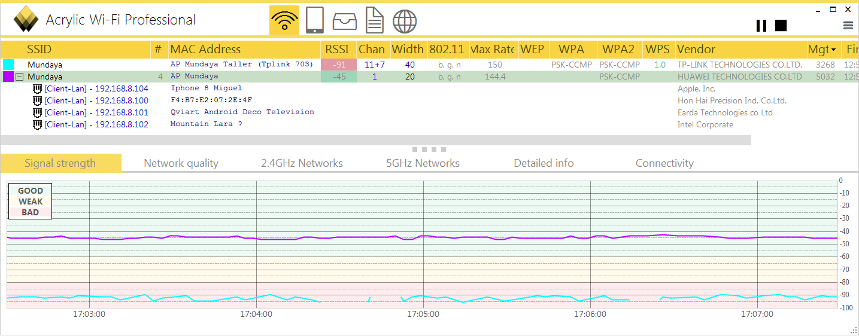The height and width of the screenshot is (336, 859).
Task: Sort by the WPA column header
Action: pos(571,50)
